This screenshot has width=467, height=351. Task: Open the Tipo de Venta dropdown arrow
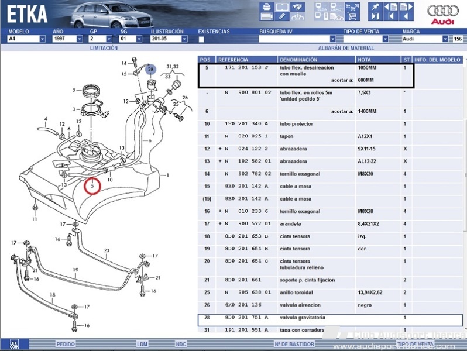coord(386,39)
